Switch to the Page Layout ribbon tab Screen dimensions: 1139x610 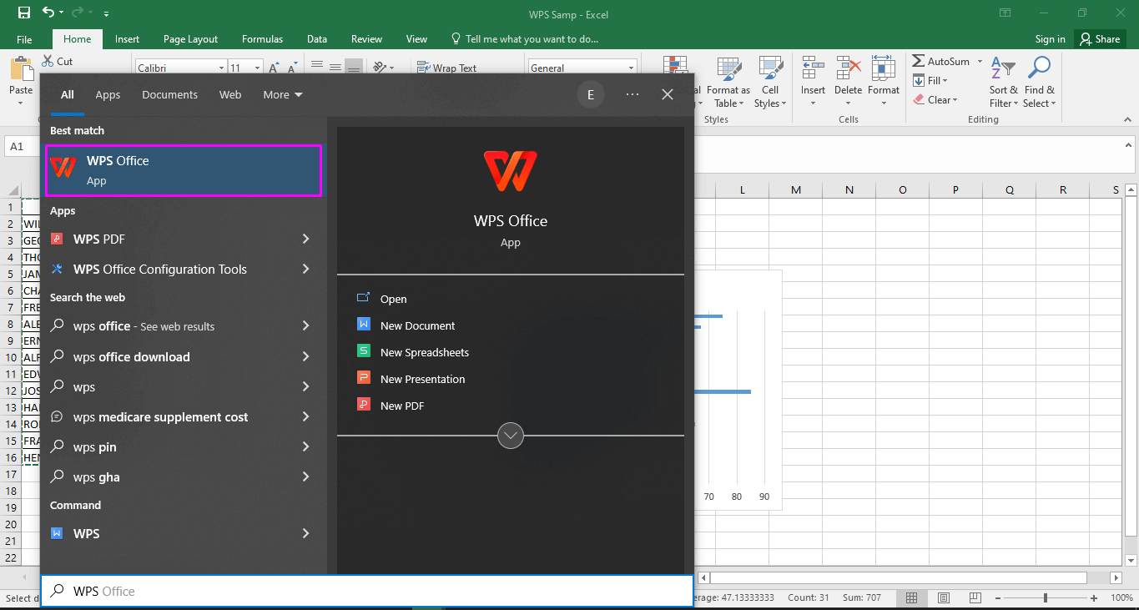[190, 38]
